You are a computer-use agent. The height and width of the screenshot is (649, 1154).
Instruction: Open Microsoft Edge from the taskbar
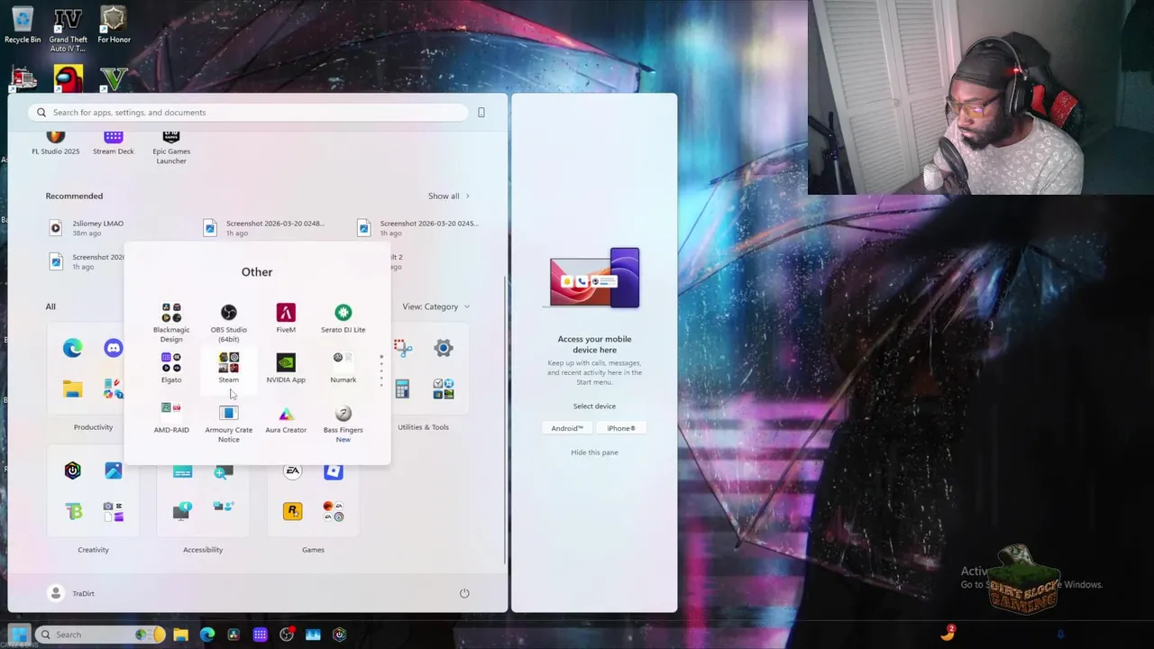click(x=207, y=635)
